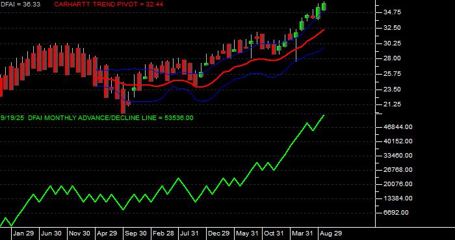Click the Oct 31 date marker
The height and width of the screenshot is (240, 455).
pos(274,234)
